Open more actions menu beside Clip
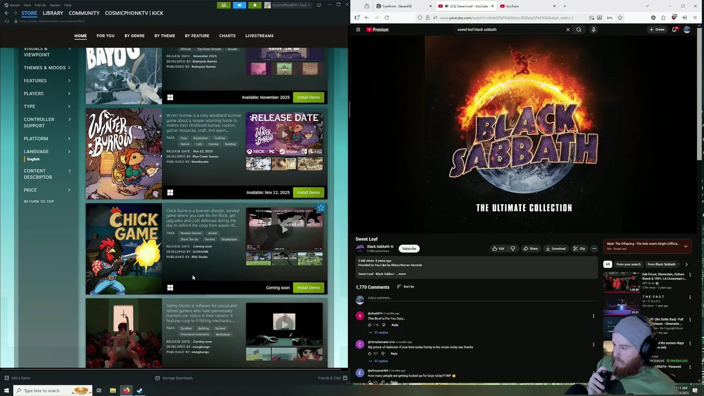Viewport: 704px width, 396px height. tap(594, 249)
